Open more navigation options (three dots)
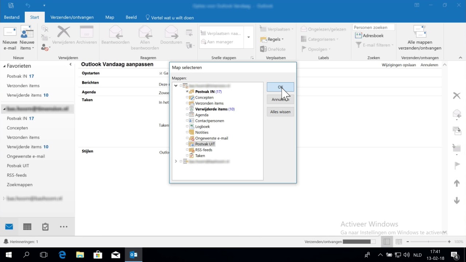The image size is (466, 262). pos(64,227)
